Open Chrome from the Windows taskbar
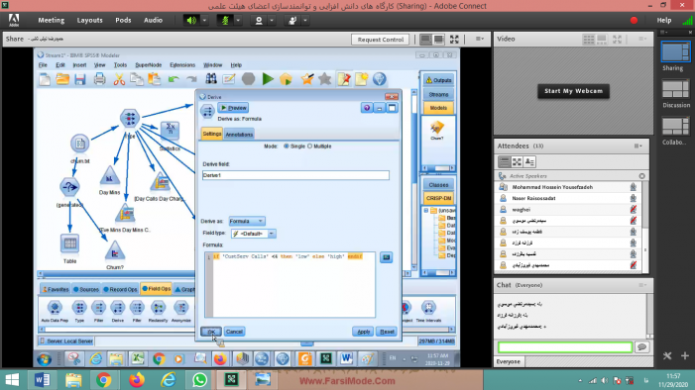The height and width of the screenshot is (390, 695). [x=104, y=380]
